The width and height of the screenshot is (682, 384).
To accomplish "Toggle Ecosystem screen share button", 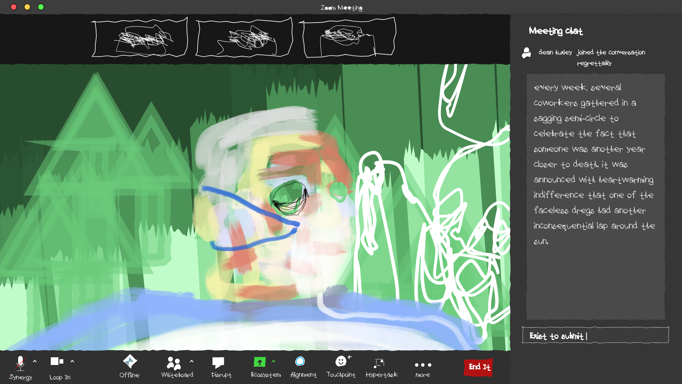I will 259,362.
